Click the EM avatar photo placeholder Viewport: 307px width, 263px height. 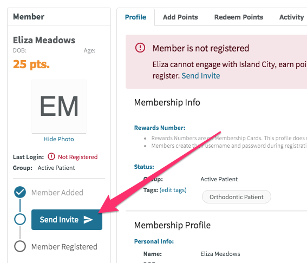point(59,106)
